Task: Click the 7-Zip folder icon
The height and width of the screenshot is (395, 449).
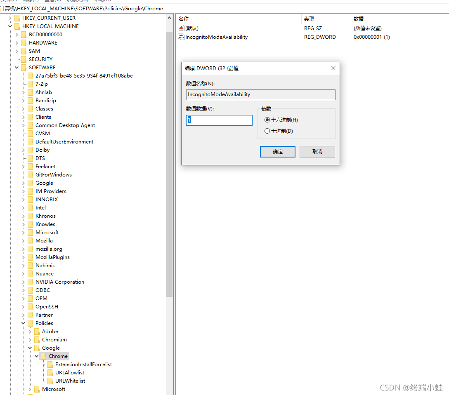Action: pos(31,84)
